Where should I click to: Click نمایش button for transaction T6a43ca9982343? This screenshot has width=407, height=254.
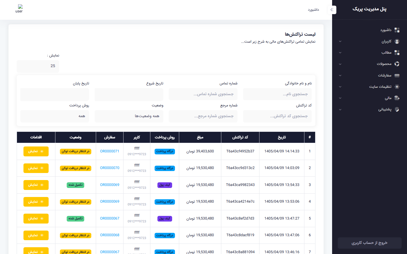(x=36, y=185)
